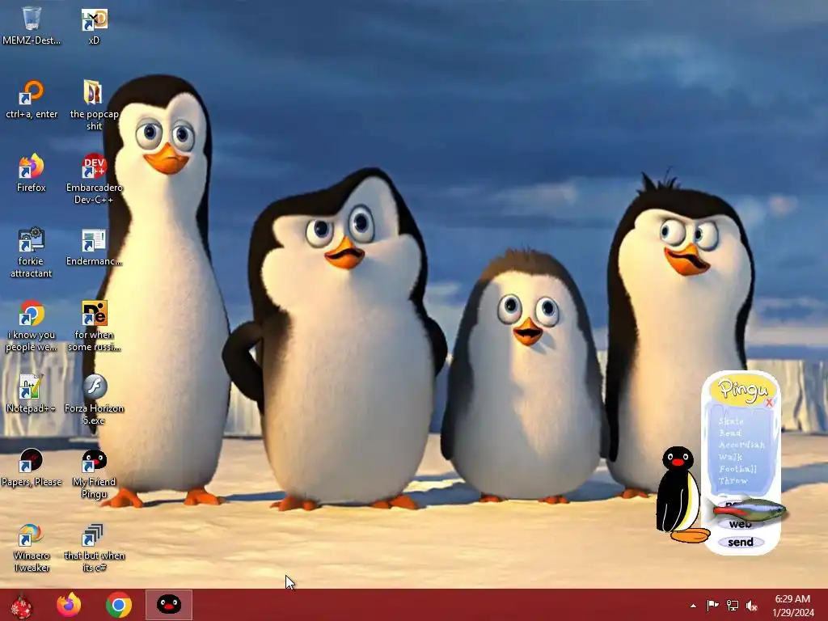Open the xD desktop shortcut
The height and width of the screenshot is (621, 828).
point(94,25)
